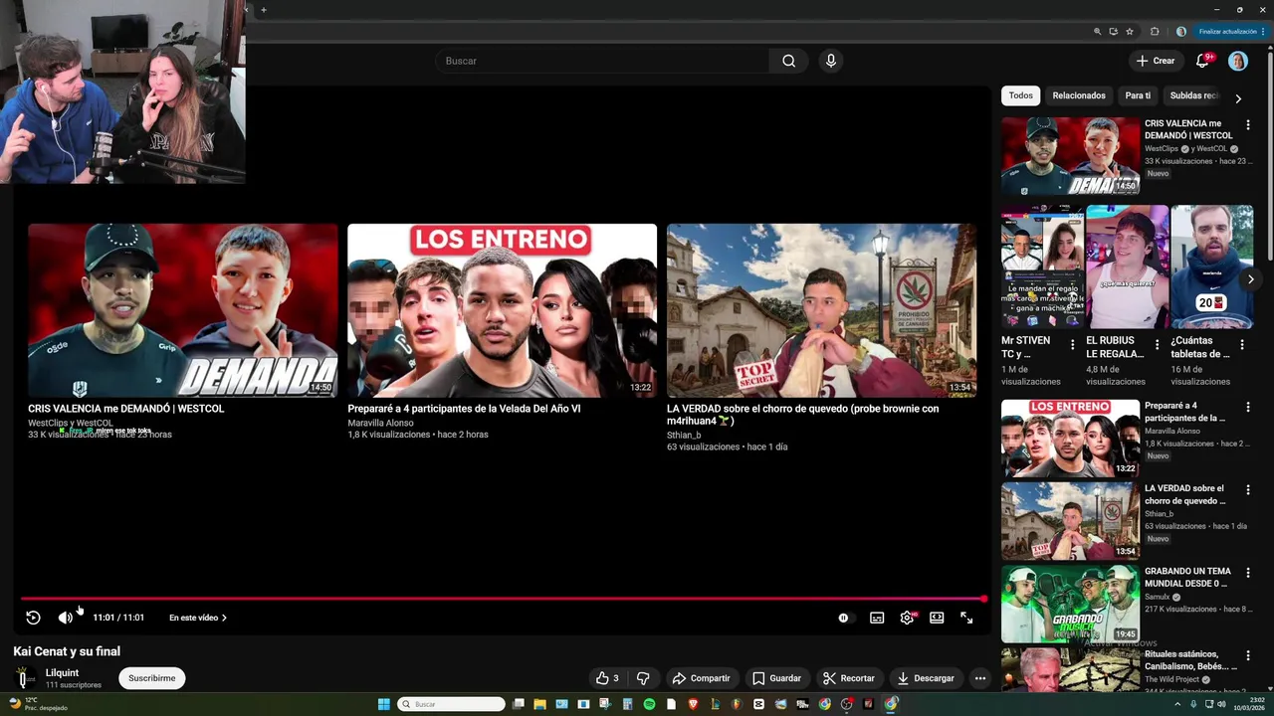
Task: Open options for sidebar Prepararé a 4 video
Action: pyautogui.click(x=1247, y=407)
